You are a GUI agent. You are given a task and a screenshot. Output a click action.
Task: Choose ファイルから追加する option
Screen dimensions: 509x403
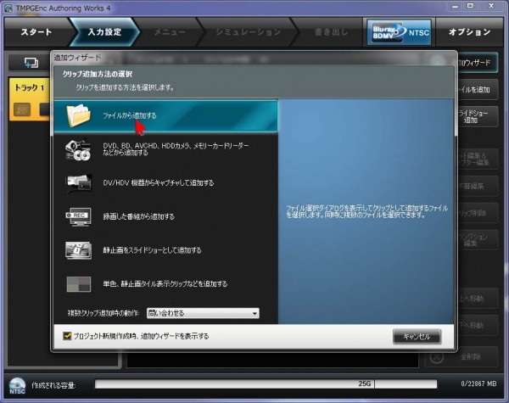tap(165, 116)
